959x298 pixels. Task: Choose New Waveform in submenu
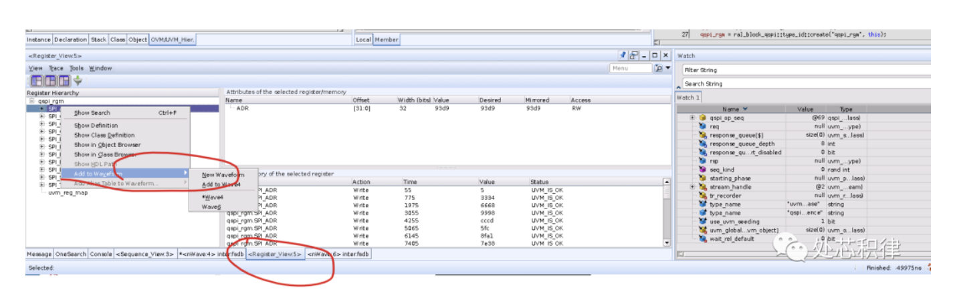coord(223,174)
